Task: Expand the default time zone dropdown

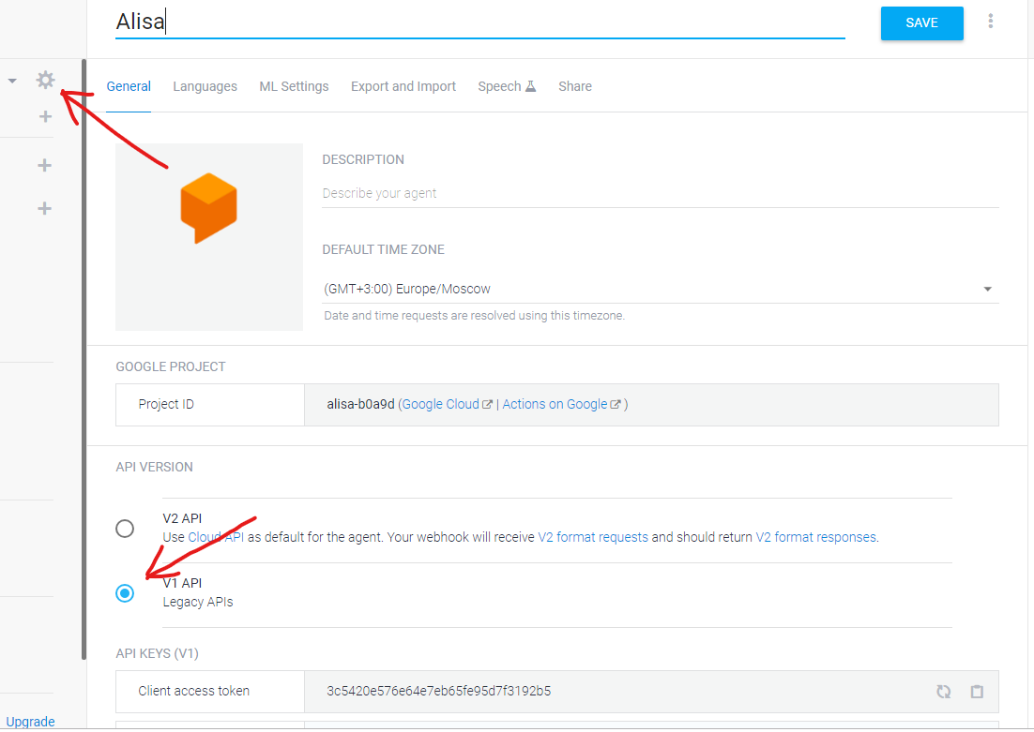Action: 987,290
